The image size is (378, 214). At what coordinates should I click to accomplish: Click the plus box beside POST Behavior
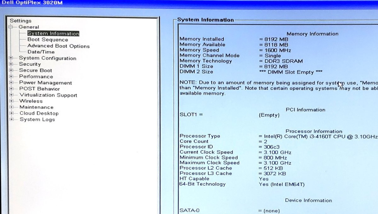click(x=11, y=89)
